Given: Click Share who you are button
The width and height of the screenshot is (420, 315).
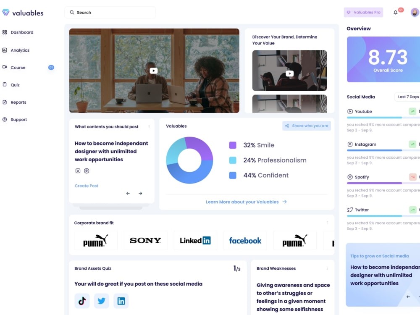Looking at the screenshot, I should point(307,126).
